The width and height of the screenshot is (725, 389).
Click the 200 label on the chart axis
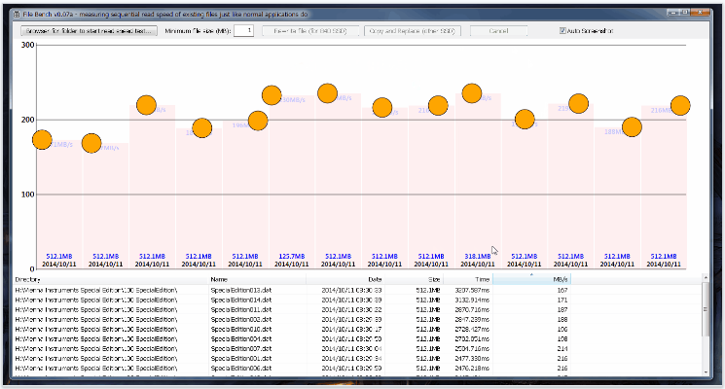[x=28, y=120]
